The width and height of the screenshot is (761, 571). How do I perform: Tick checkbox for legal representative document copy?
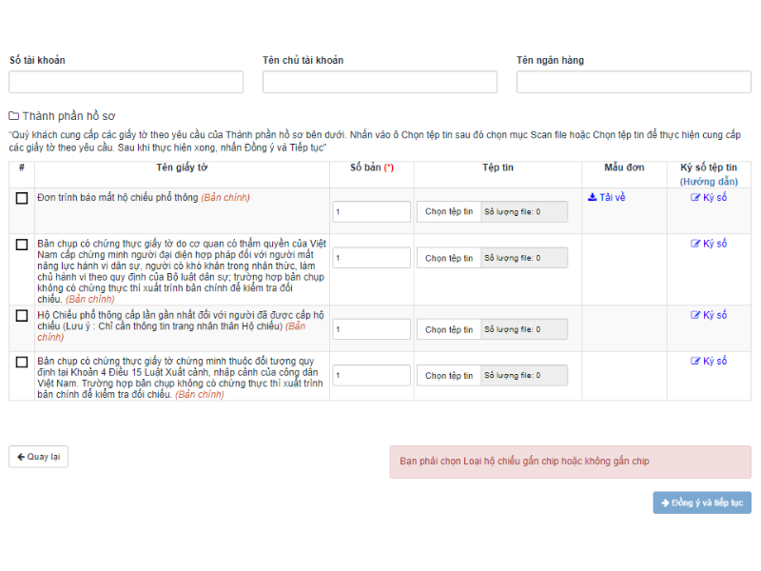tap(22, 245)
